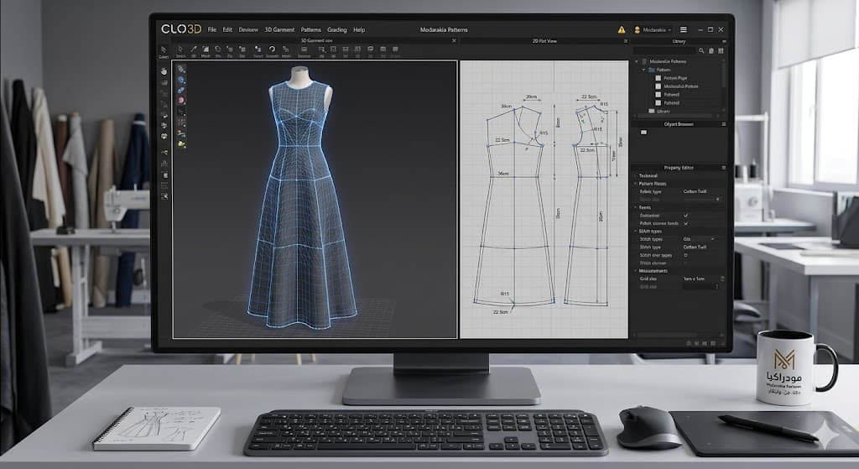Screen dimensions: 859x469
Task: Pick the Select tool at toolbar's left end
Action: (x=164, y=51)
